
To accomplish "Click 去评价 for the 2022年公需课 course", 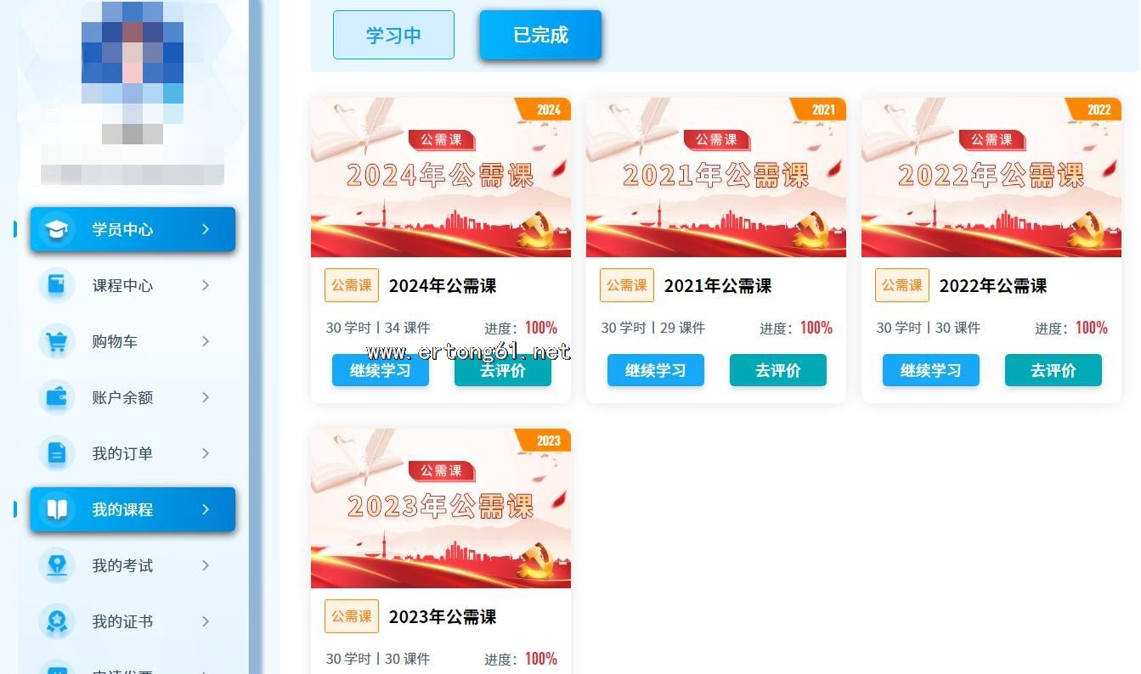I will (x=1053, y=370).
